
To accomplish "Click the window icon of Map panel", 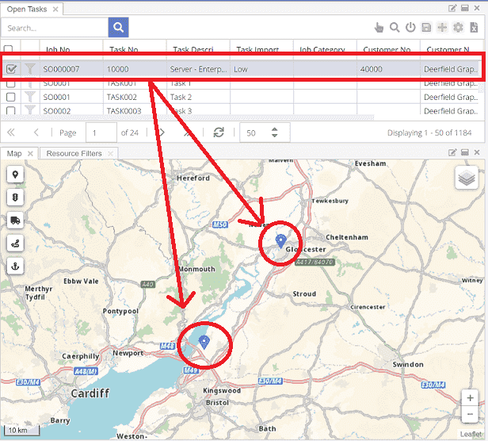I will coord(465,152).
